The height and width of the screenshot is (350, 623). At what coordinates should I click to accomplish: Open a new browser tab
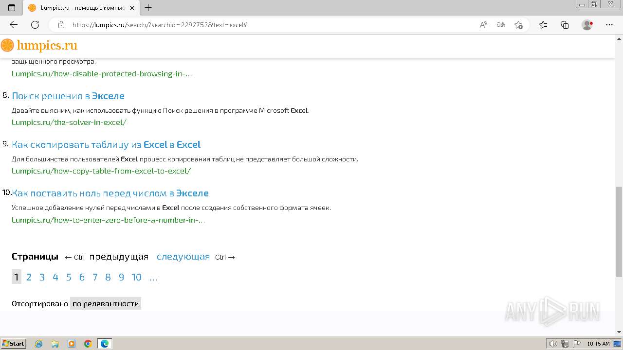(x=148, y=8)
